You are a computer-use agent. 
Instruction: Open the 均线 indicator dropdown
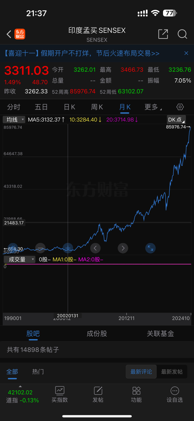[14, 120]
